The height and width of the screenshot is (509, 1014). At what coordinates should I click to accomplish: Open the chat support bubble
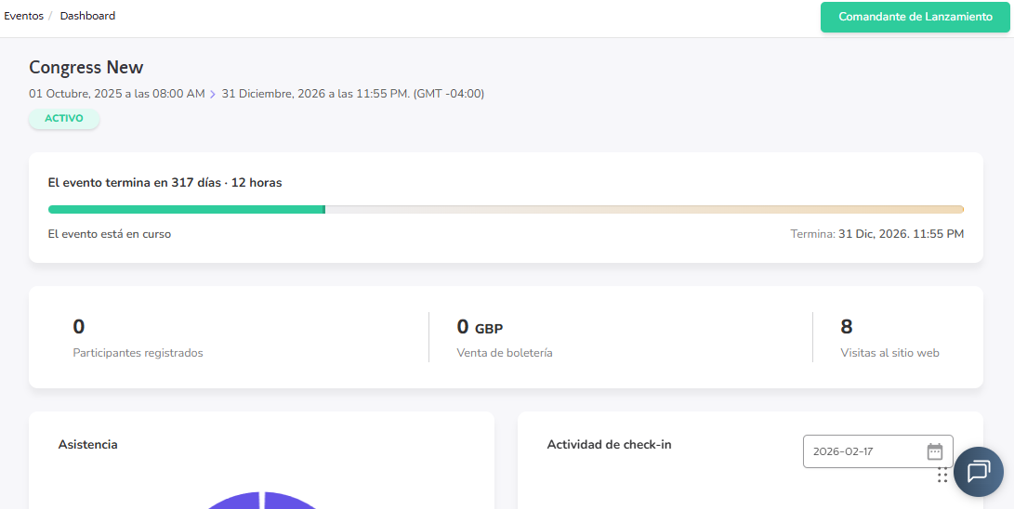point(978,471)
